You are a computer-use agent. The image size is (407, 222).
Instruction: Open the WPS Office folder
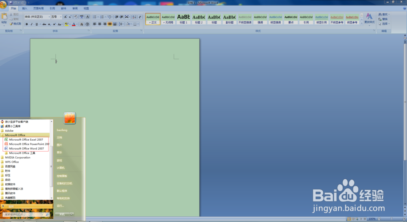[x=12, y=162]
